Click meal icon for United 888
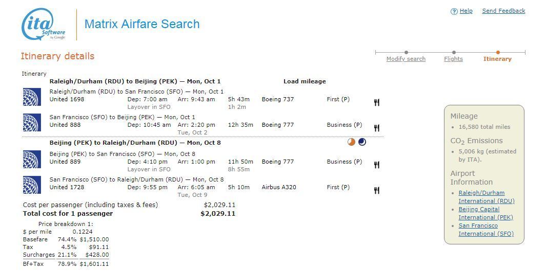This screenshot has width=546, height=271. click(376, 128)
